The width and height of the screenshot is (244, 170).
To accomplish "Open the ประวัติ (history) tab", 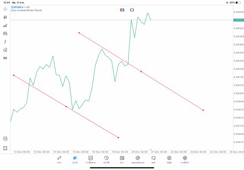I will 106,159.
